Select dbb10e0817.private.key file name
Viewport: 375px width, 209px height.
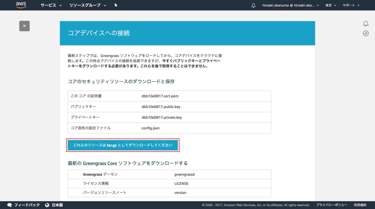point(161,117)
